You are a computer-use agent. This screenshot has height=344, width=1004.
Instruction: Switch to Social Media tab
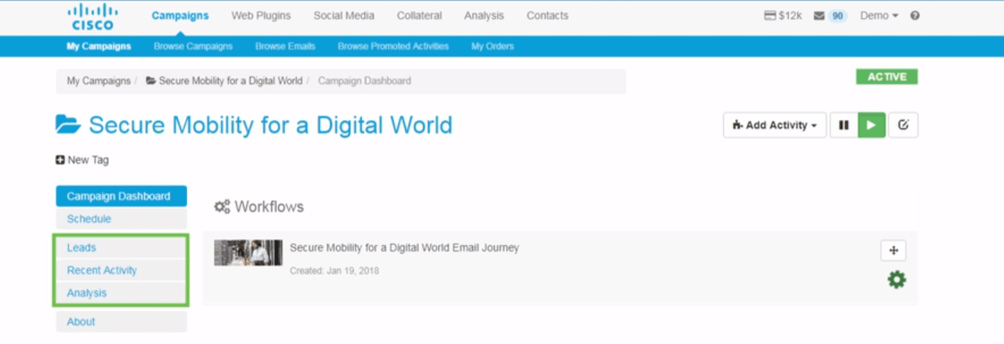tap(344, 15)
